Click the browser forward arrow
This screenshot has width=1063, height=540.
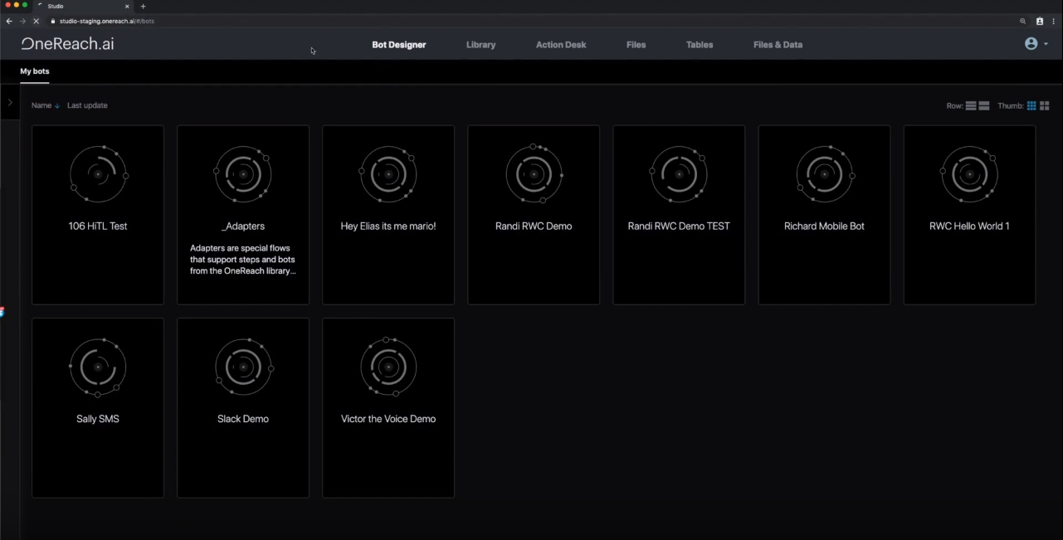(22, 21)
